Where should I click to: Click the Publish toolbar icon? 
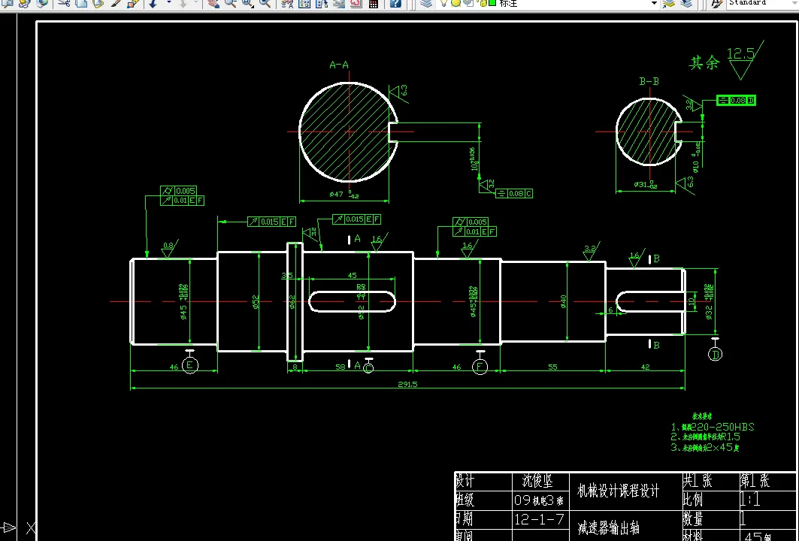24,4
